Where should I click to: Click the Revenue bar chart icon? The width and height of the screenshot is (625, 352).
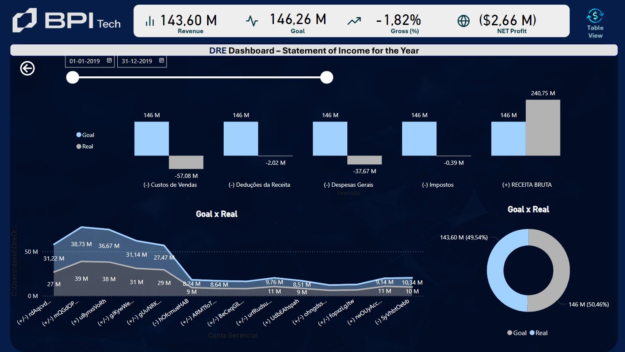tap(150, 21)
